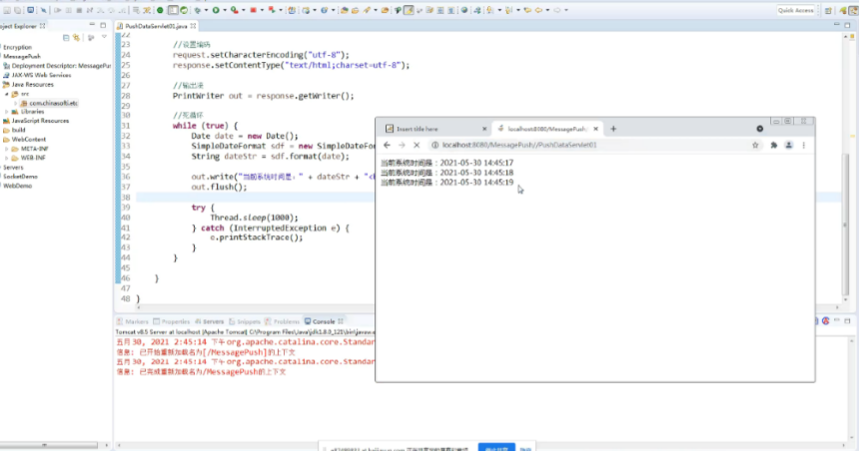The height and width of the screenshot is (456, 859).
Task: Collapse the src folder node
Action: pyautogui.click(x=6, y=94)
